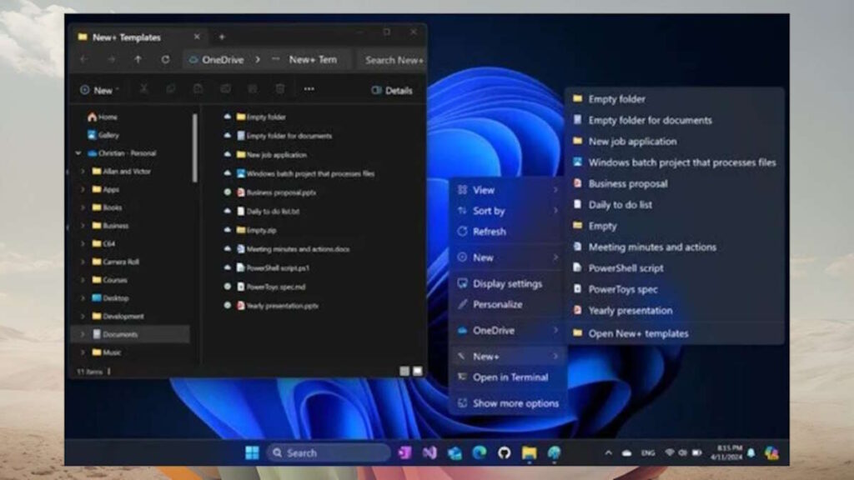The width and height of the screenshot is (854, 480).
Task: Expand the Camera Roll folder node
Action: (x=83, y=262)
